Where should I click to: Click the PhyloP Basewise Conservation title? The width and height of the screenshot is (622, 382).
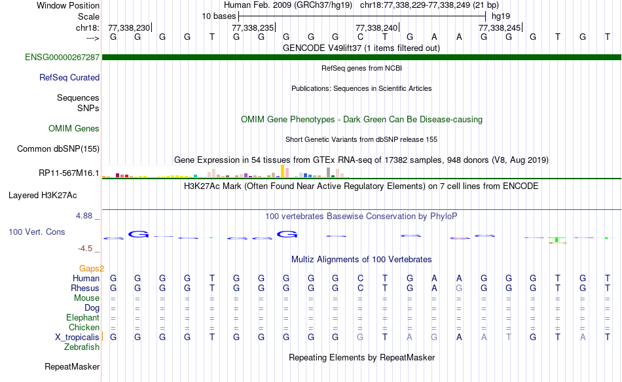361,216
